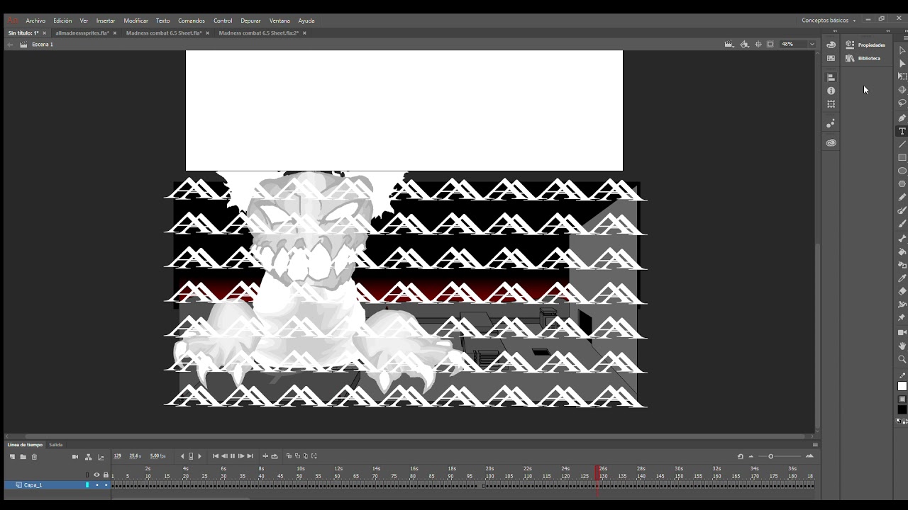Select the Free Transform tool
Viewport: 908px width, 510px height.
tap(902, 76)
